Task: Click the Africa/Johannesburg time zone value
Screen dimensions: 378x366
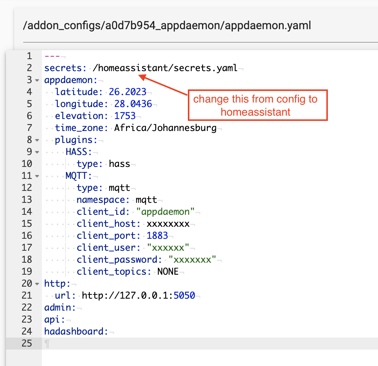Action: click(165, 128)
